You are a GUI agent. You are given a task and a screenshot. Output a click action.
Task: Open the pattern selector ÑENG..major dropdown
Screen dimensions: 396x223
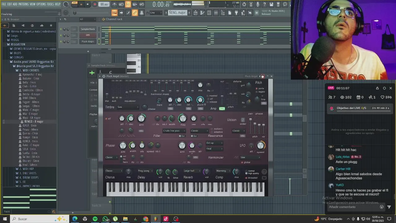click(177, 13)
